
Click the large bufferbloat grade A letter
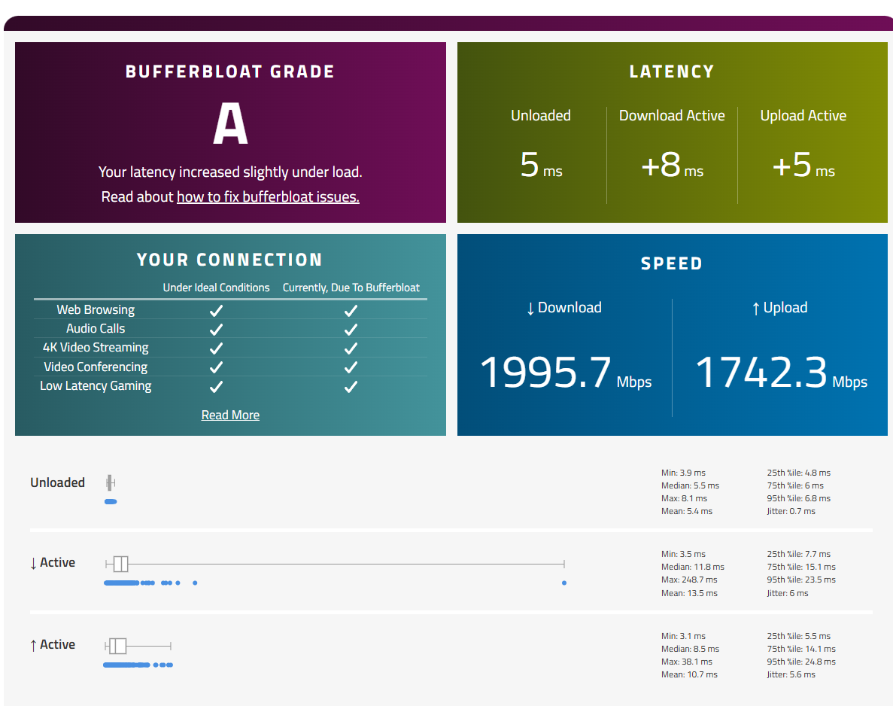[x=230, y=123]
